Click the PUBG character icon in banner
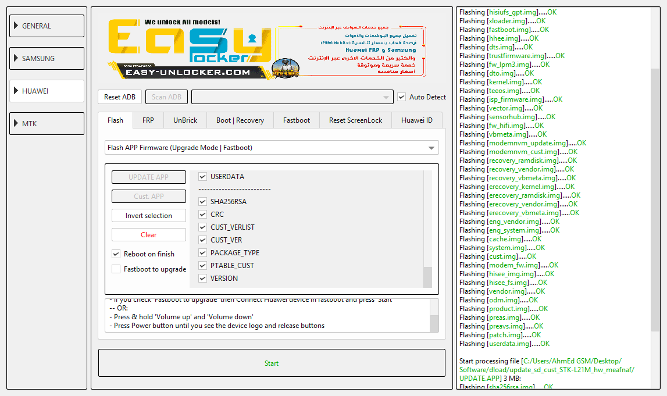The image size is (667, 396). (285, 68)
